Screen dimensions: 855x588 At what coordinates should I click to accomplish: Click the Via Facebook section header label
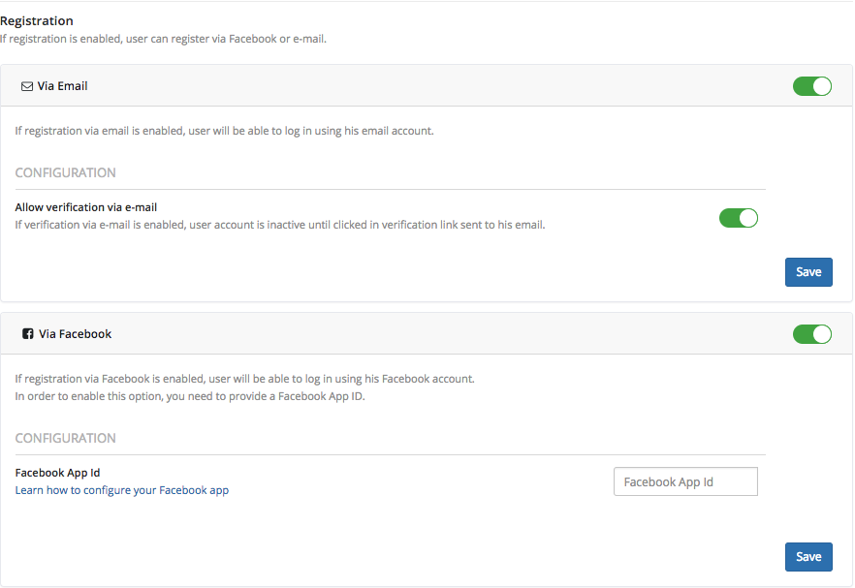75,334
